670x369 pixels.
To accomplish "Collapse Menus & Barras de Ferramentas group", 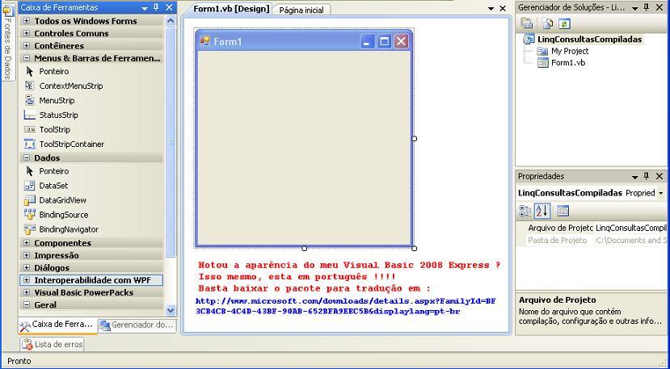I will point(27,58).
